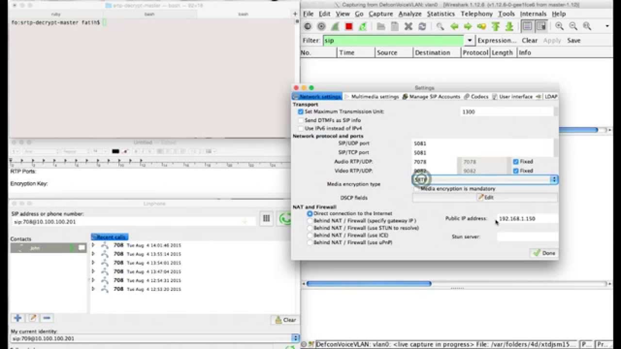This screenshot has width=621, height=349.
Task: Reset Wireshark zoom to normal size
Action: 587,26
